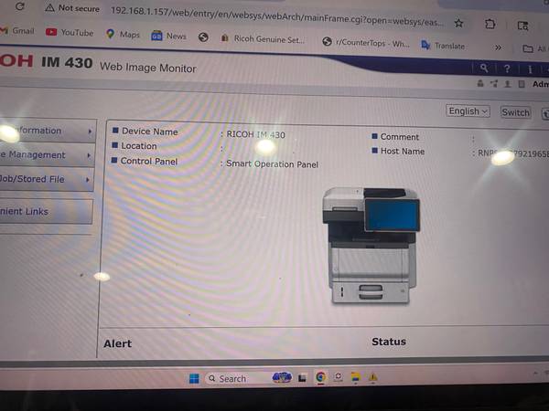Open the Maps bookmark
This screenshot has width=549, height=411.
123,35
